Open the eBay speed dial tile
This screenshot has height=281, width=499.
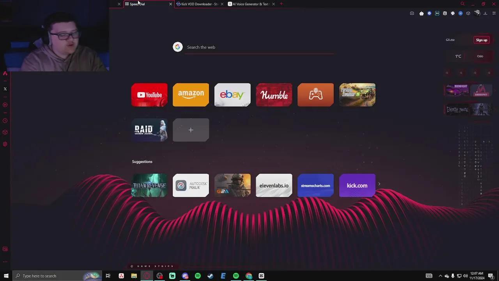click(x=232, y=95)
